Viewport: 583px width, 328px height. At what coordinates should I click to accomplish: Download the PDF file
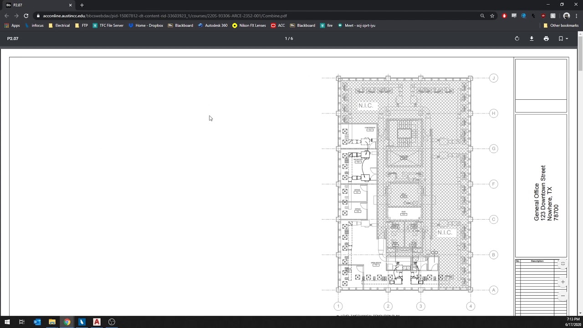tap(532, 39)
